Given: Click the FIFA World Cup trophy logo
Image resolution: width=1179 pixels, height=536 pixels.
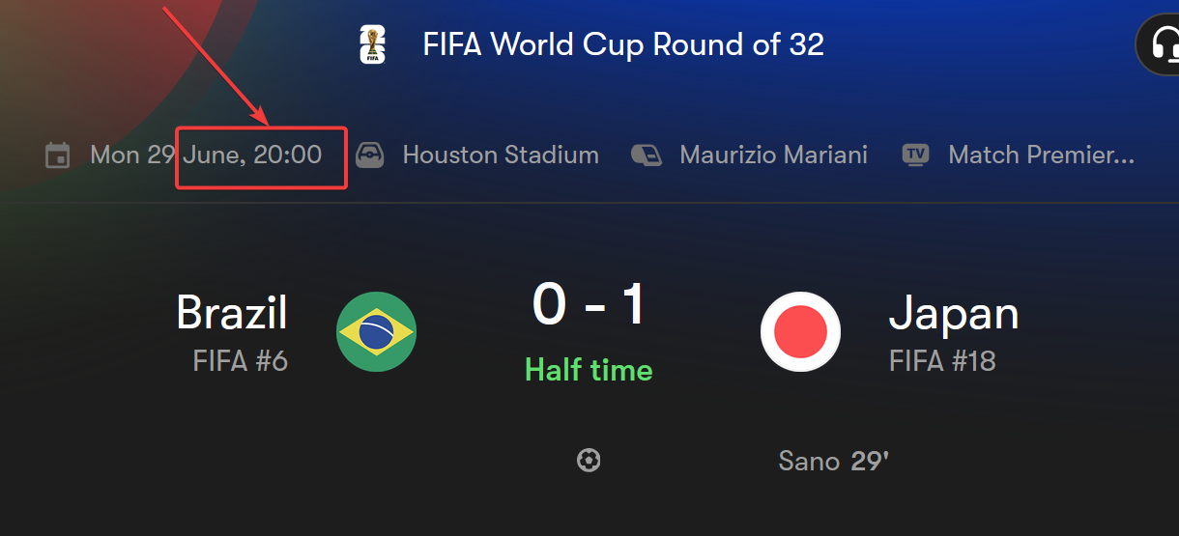Looking at the screenshot, I should pos(372,44).
